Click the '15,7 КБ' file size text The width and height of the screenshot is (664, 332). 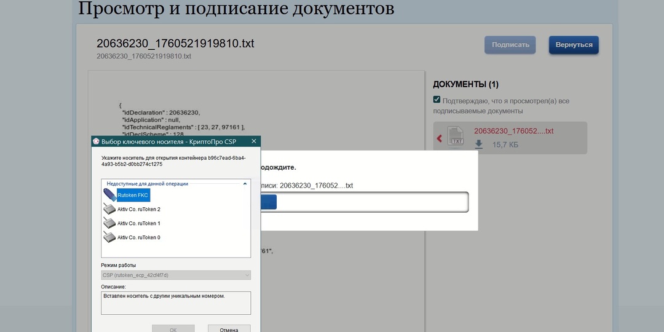[x=505, y=145]
